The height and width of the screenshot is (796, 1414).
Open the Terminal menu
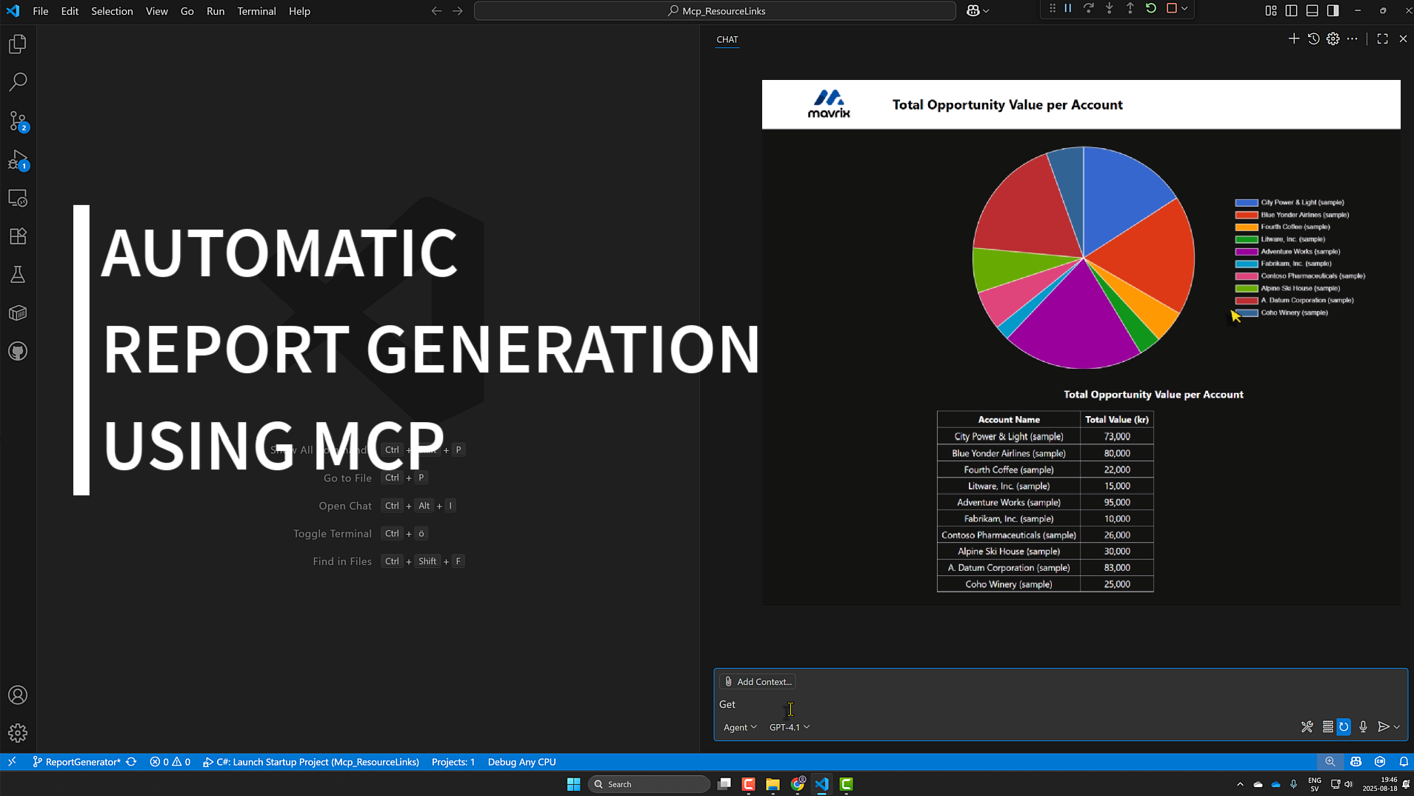(x=256, y=11)
